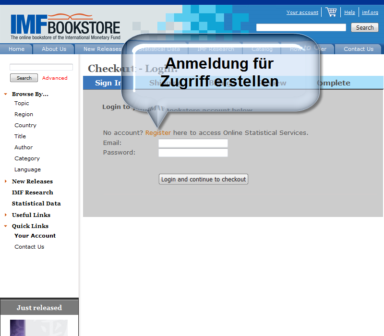Open the Advanced search link
Viewport: 384px width, 336px height.
tap(55, 78)
